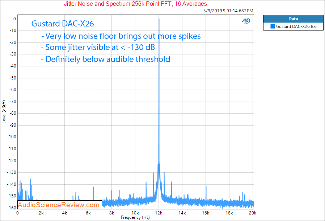
Task: Click the "-150" Level axis tick
Action: [11, 196]
